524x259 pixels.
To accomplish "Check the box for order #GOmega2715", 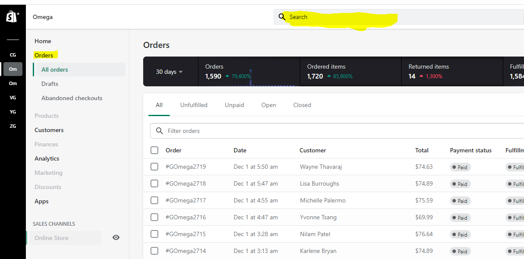I will point(154,234).
